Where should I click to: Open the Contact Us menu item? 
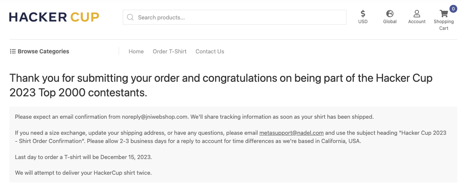click(210, 52)
